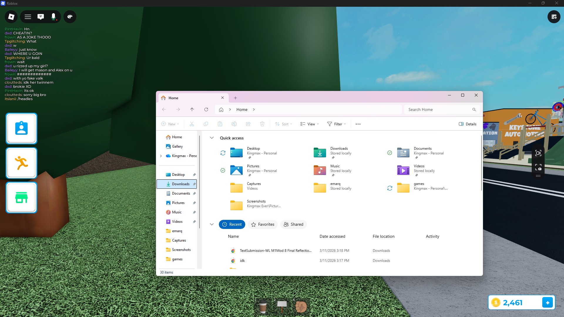The image size is (564, 317).
Task: Open Documents in the navigation pane
Action: click(x=177, y=193)
